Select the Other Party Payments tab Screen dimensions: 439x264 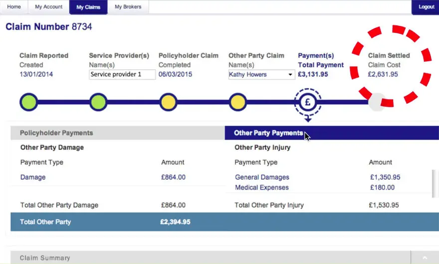coord(332,133)
